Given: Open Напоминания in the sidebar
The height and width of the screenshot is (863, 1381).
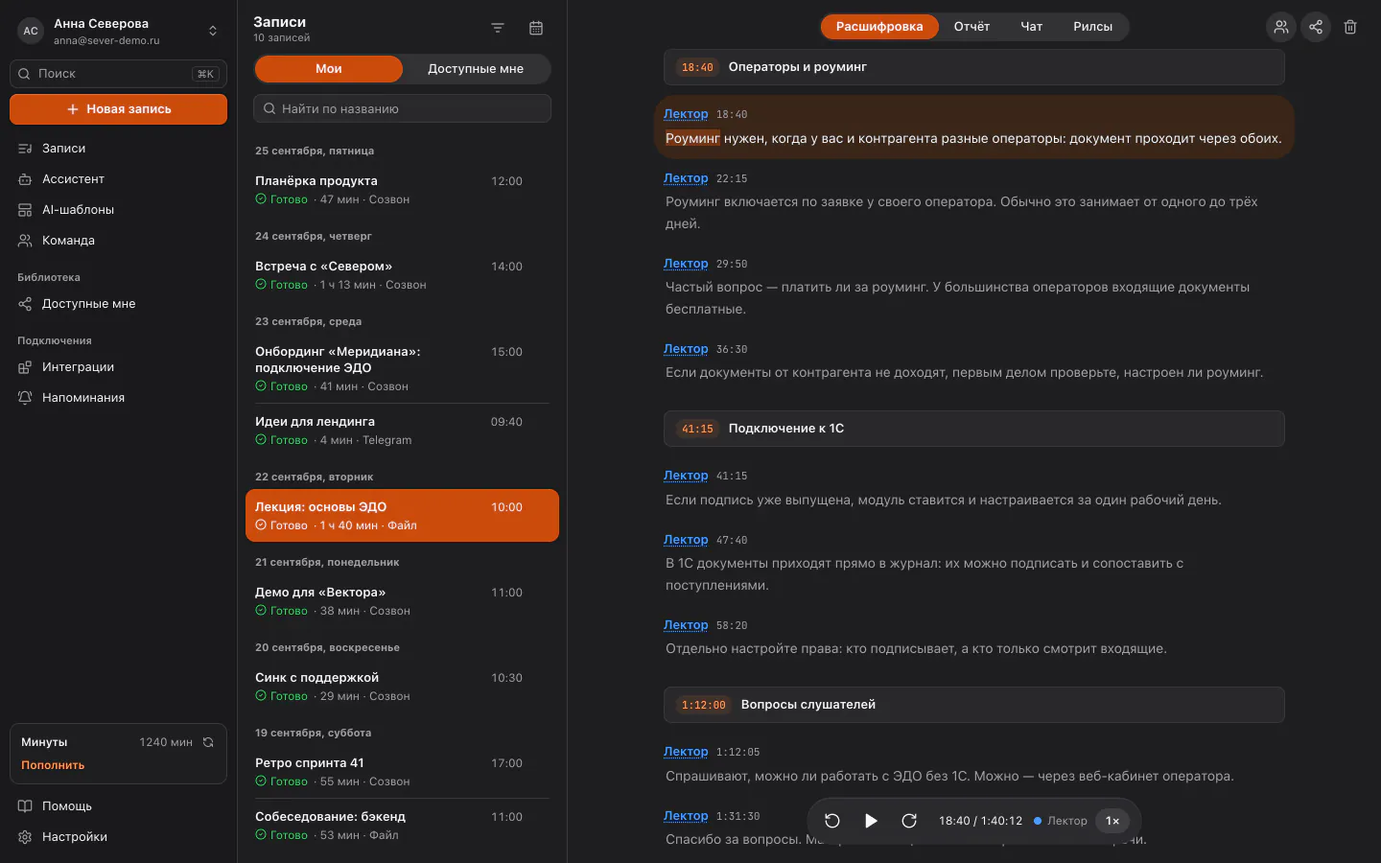Looking at the screenshot, I should click(118, 398).
